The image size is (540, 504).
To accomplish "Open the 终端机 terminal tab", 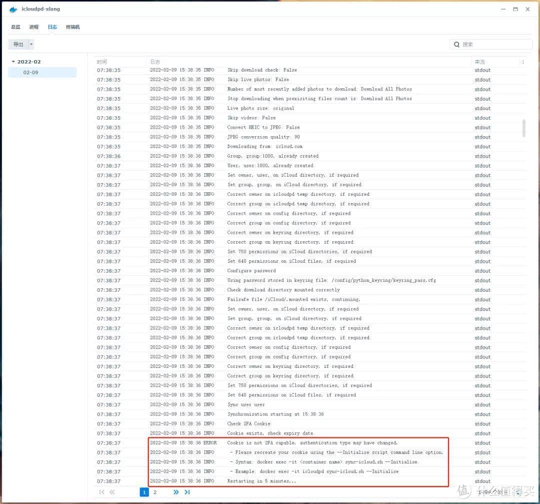I will 73,27.
